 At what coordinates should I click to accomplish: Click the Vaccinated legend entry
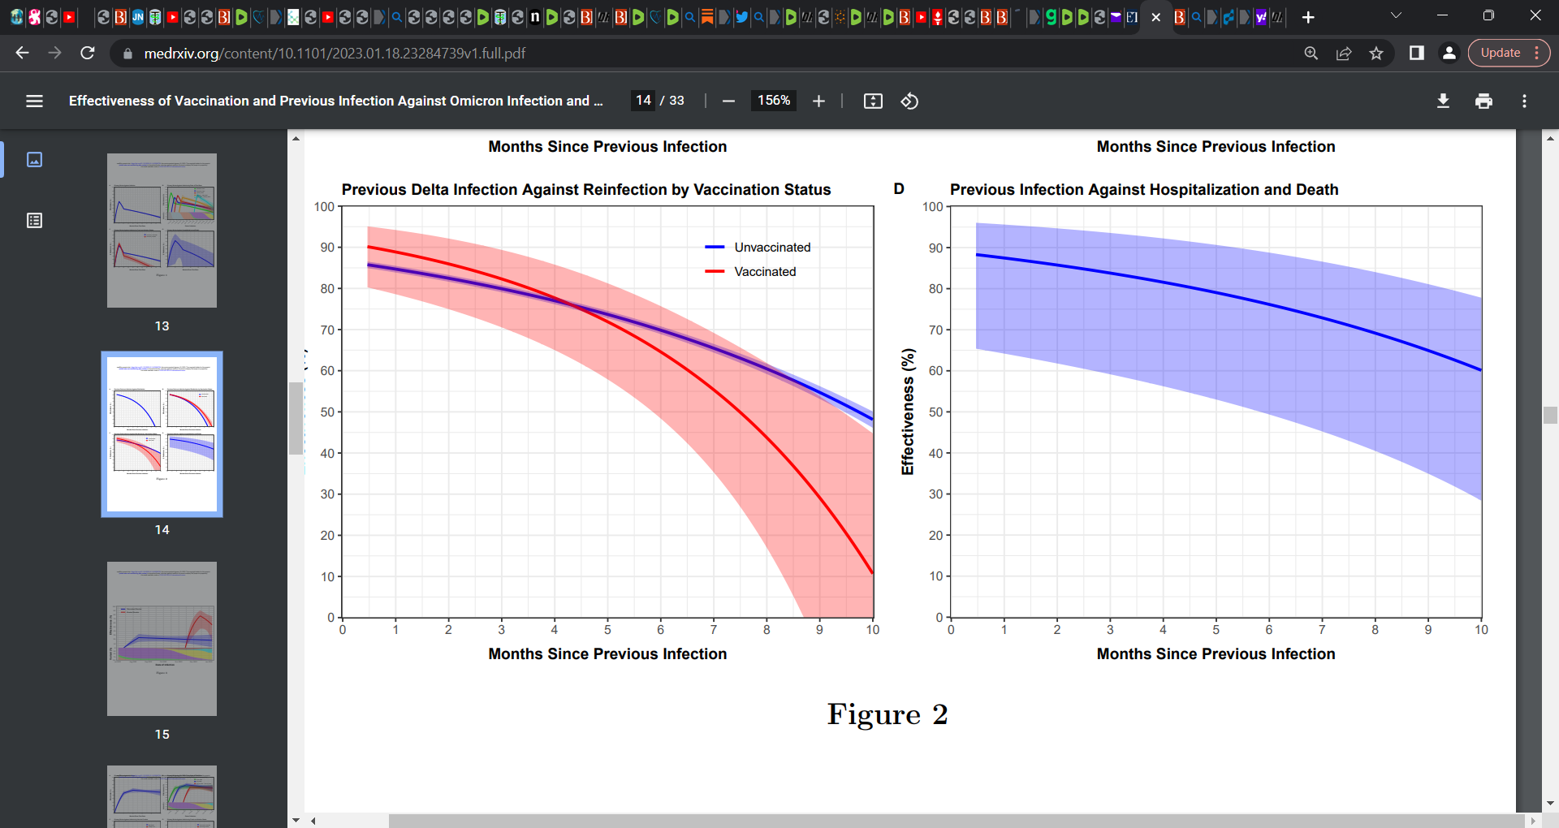click(750, 271)
